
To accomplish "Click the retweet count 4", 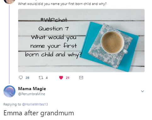I will coord(47,78).
